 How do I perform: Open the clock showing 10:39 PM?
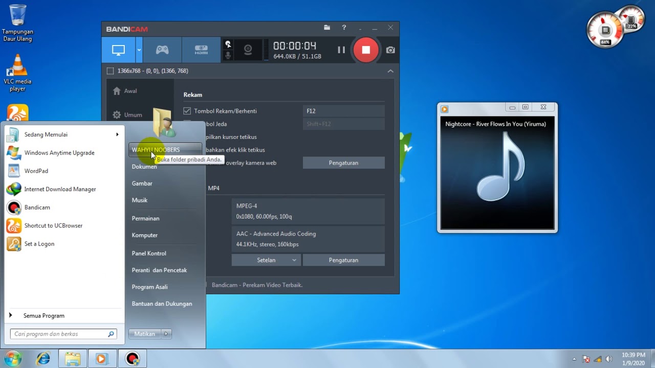tap(634, 359)
